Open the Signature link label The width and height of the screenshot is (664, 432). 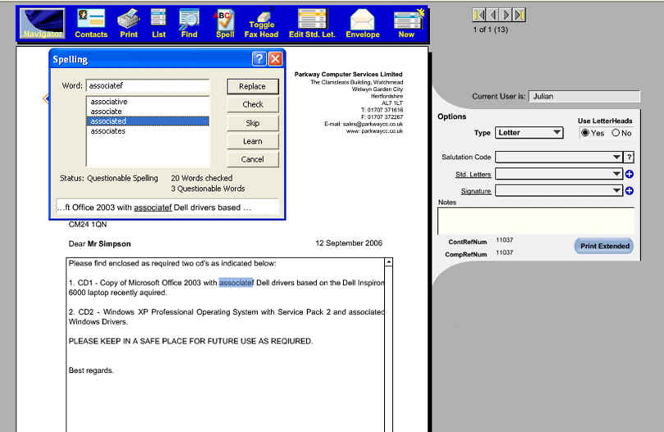(475, 191)
